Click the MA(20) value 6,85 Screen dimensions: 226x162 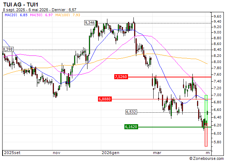tap(24, 15)
